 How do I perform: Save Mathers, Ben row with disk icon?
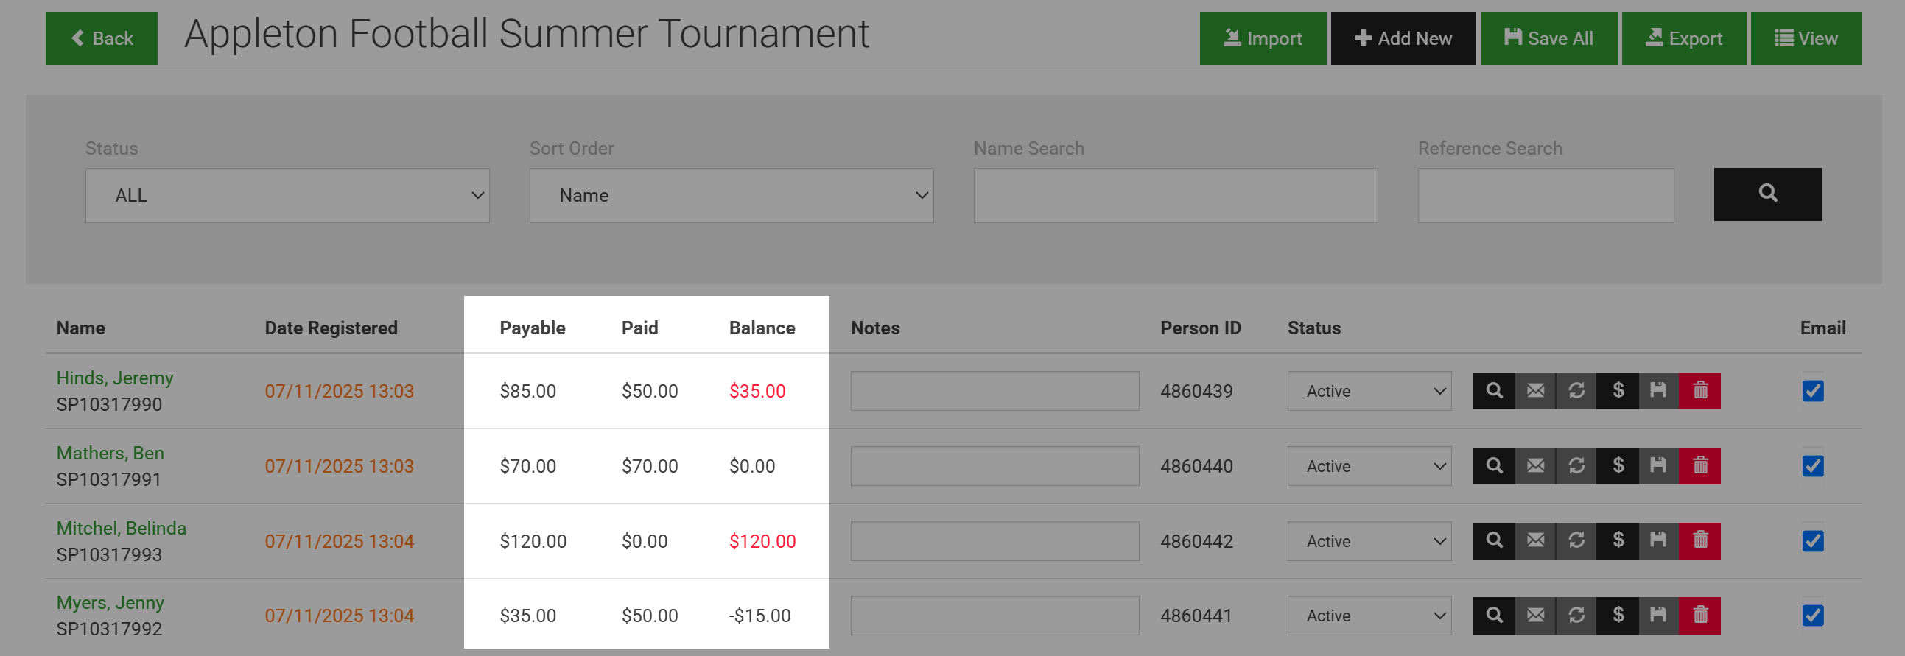tap(1659, 466)
